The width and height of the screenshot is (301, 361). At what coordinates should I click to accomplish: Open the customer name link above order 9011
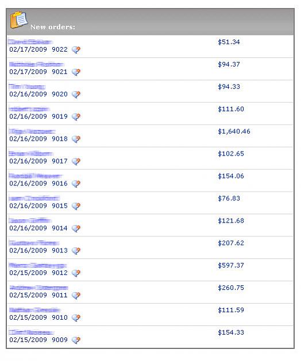(38, 288)
